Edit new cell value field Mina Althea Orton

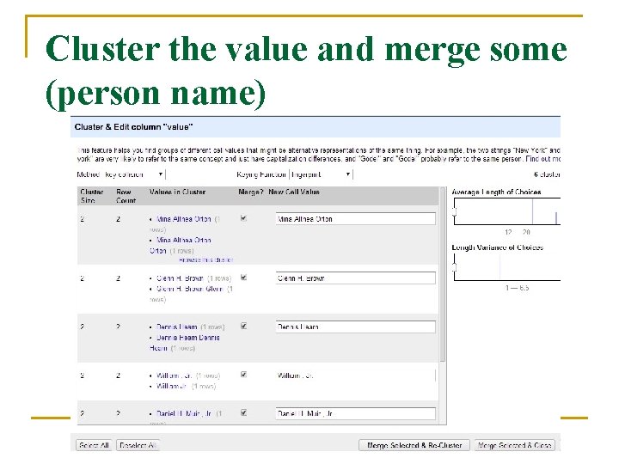point(355,218)
